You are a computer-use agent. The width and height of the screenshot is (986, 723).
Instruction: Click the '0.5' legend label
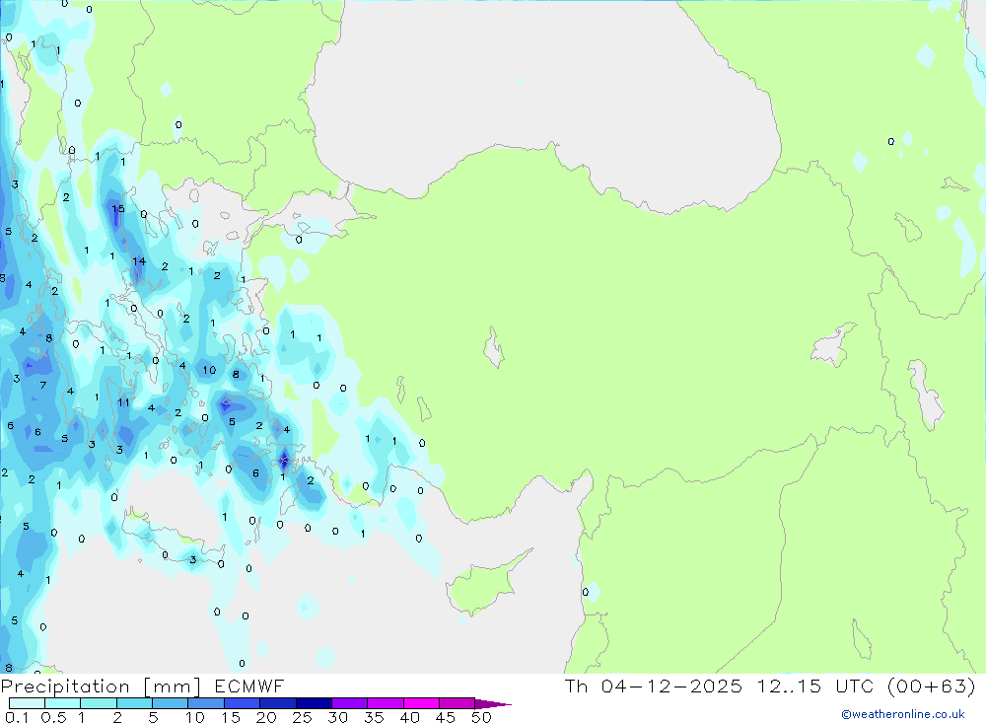[x=53, y=717]
